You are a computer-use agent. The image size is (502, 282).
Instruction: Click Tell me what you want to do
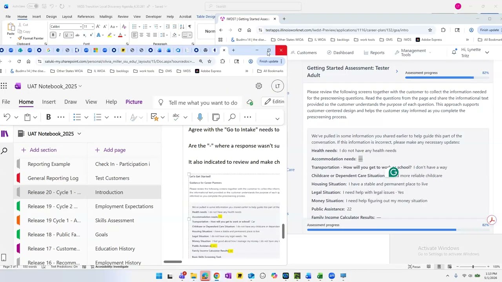(203, 103)
